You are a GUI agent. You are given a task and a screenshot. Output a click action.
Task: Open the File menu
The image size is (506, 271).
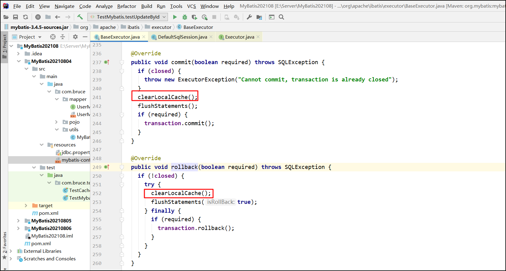click(x=17, y=6)
